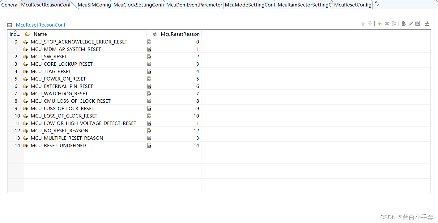Screen dimensions: 438x223
Task: Click the icon in McuResetReason column header
Action: 155,34
